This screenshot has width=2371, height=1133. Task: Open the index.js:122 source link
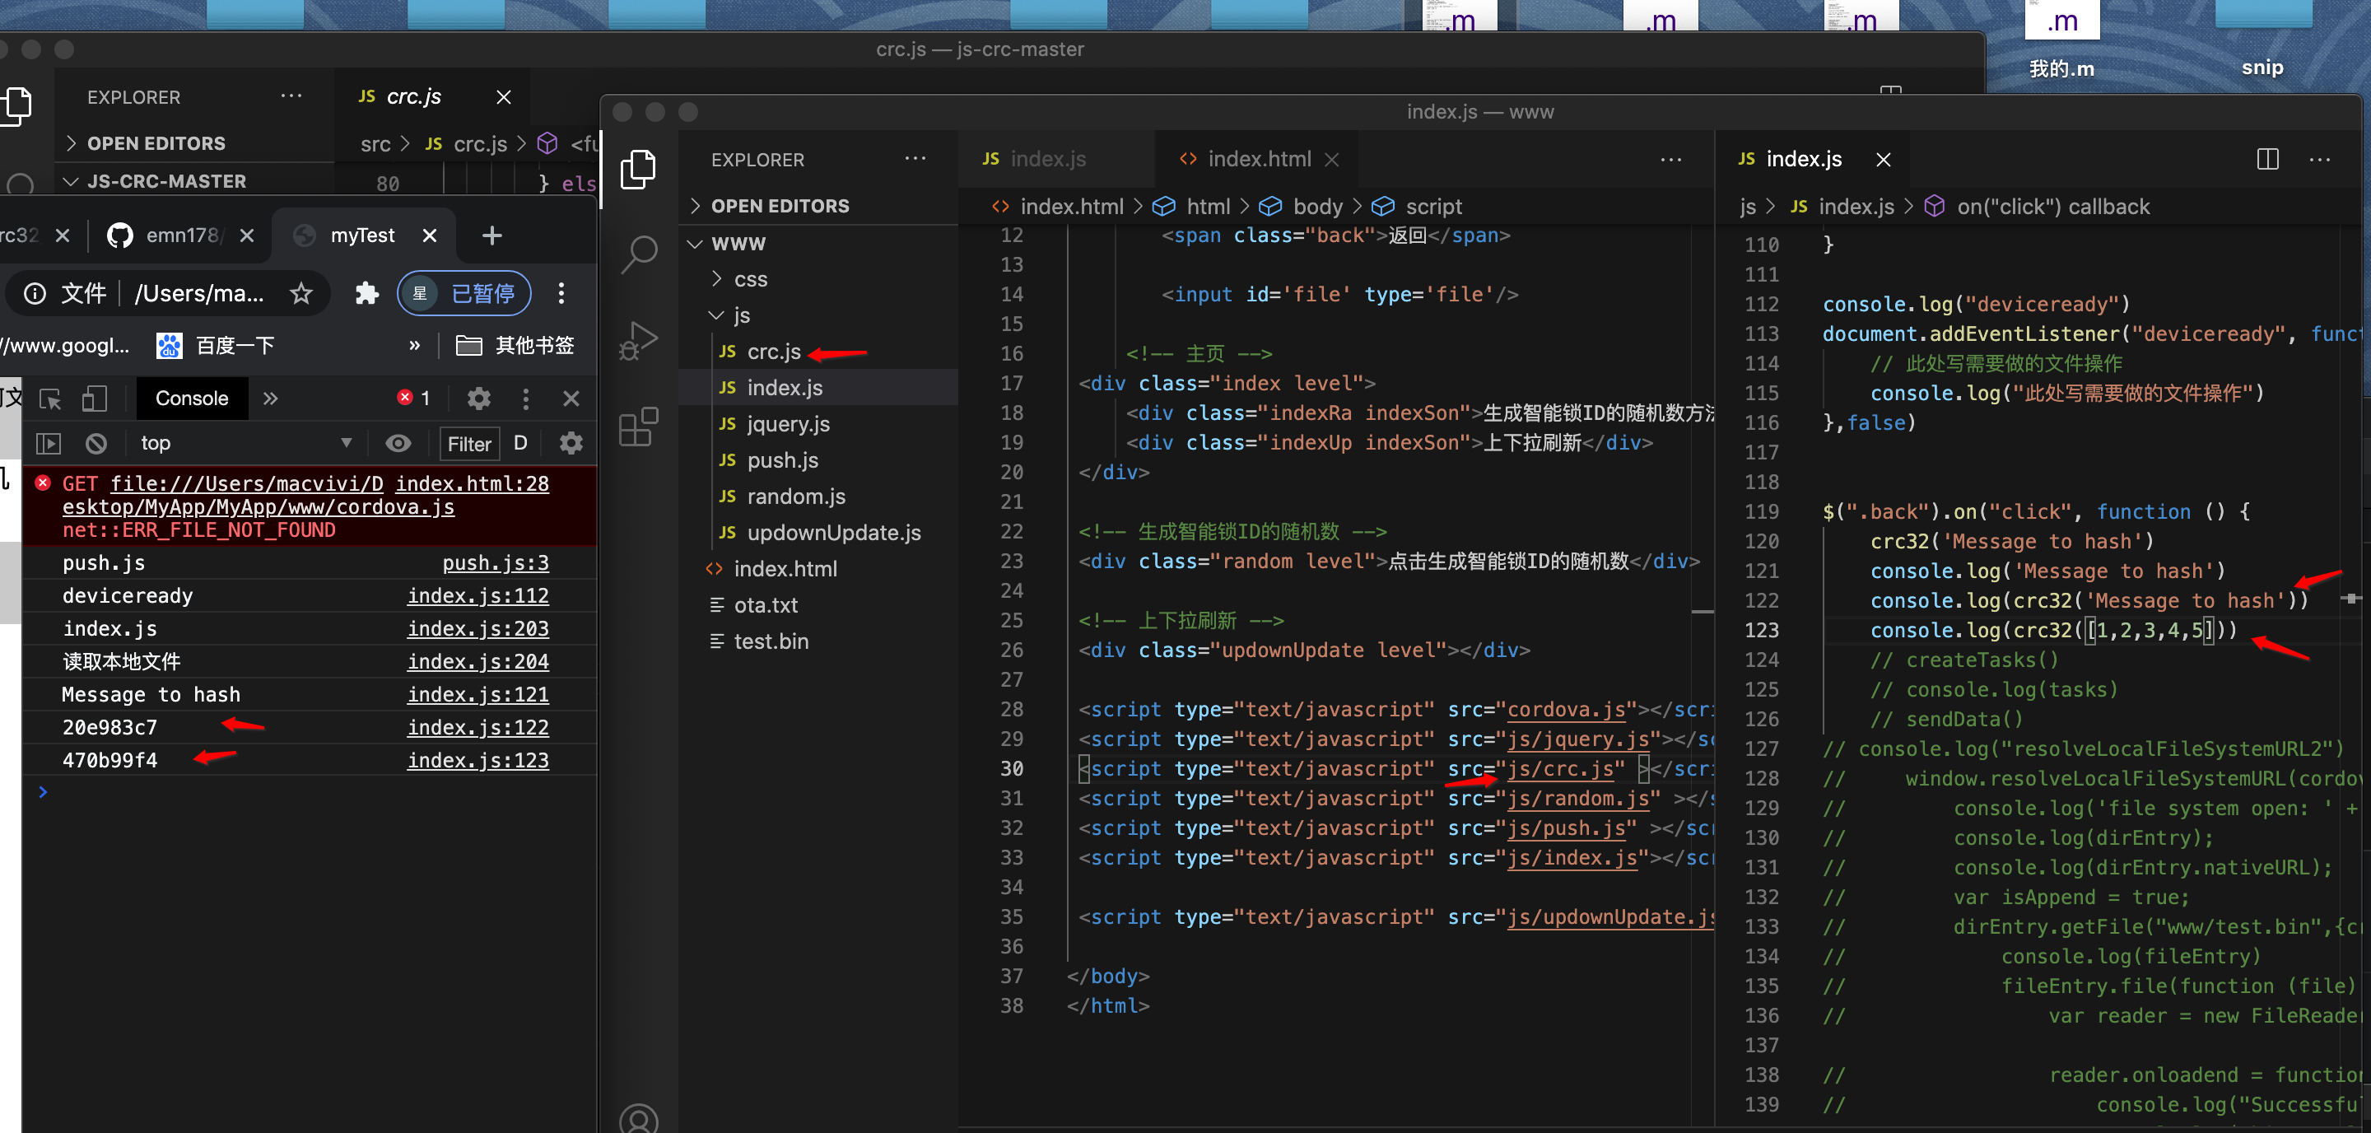[x=477, y=727]
